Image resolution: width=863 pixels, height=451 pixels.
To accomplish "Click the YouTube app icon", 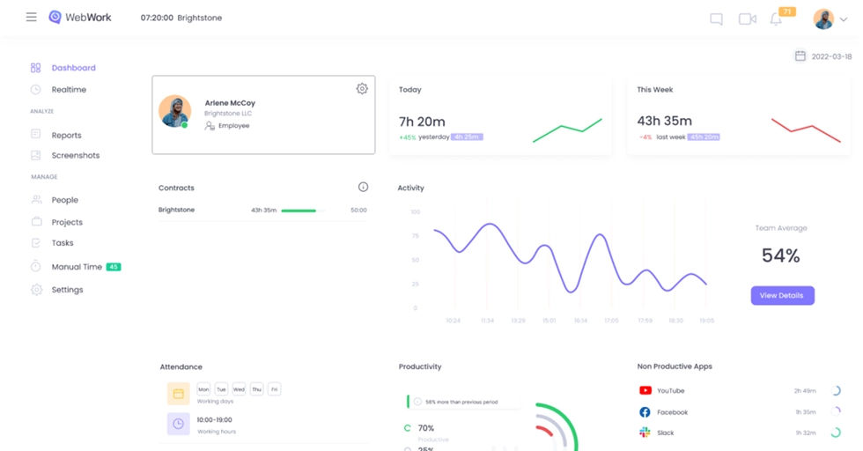I will coord(645,390).
